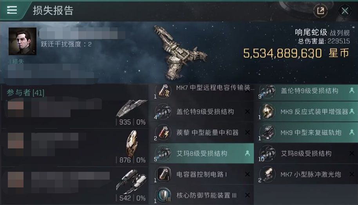The height and width of the screenshot is (205, 358).
Task: Tap the 响尾蛇级 ship image
Action: 180,53
